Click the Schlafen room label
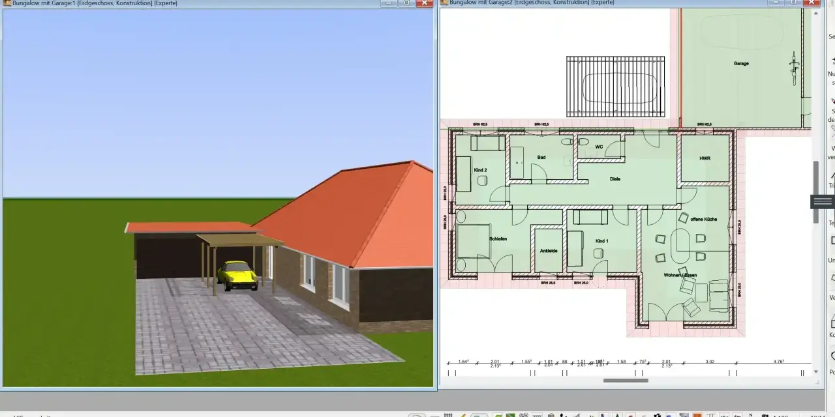 click(498, 239)
